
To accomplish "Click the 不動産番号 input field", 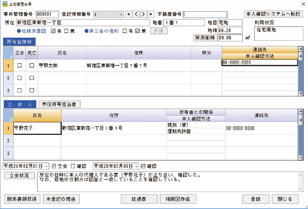I will coord(211,14).
